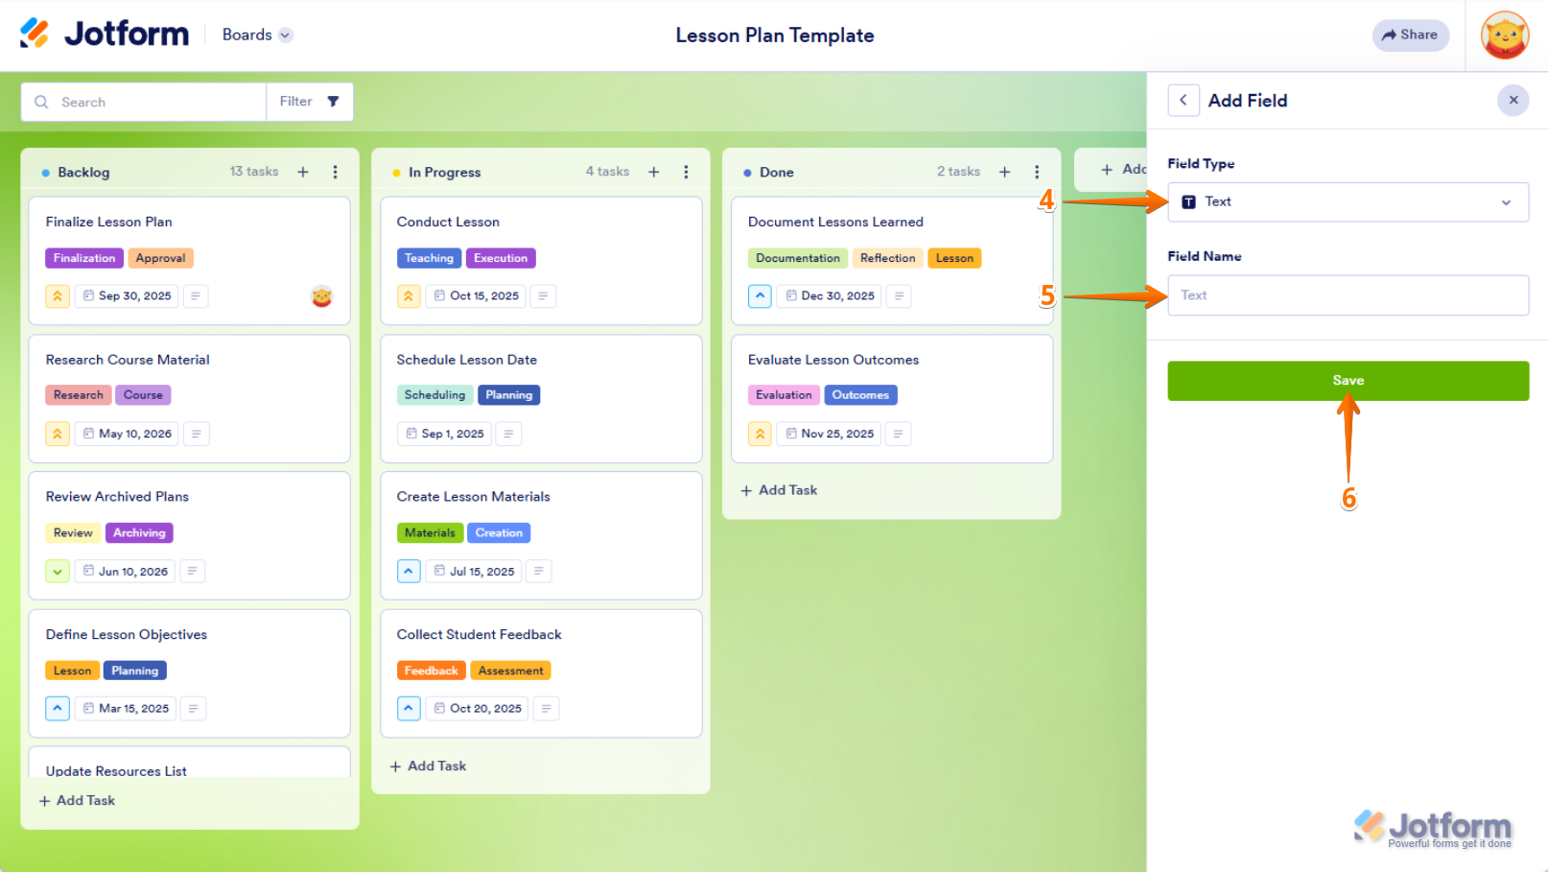Open due date Oct 15, 2025 picker

[477, 296]
